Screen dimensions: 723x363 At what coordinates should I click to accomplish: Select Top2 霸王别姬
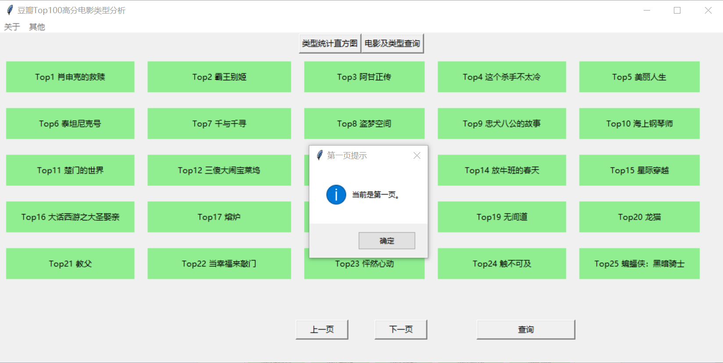219,77
